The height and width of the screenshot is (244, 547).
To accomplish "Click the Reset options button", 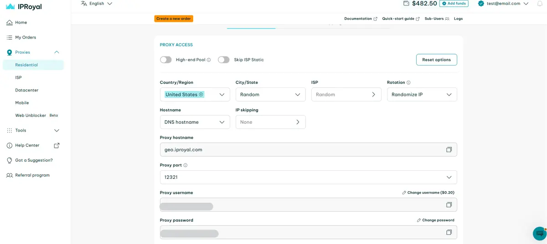I will pyautogui.click(x=436, y=60).
